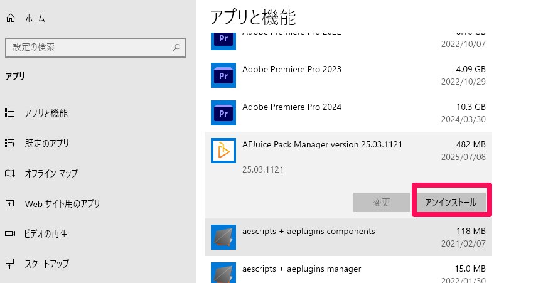This screenshot has height=283, width=553.
Task: Click the grey 25.03.1121 version number
Action: tap(263, 169)
